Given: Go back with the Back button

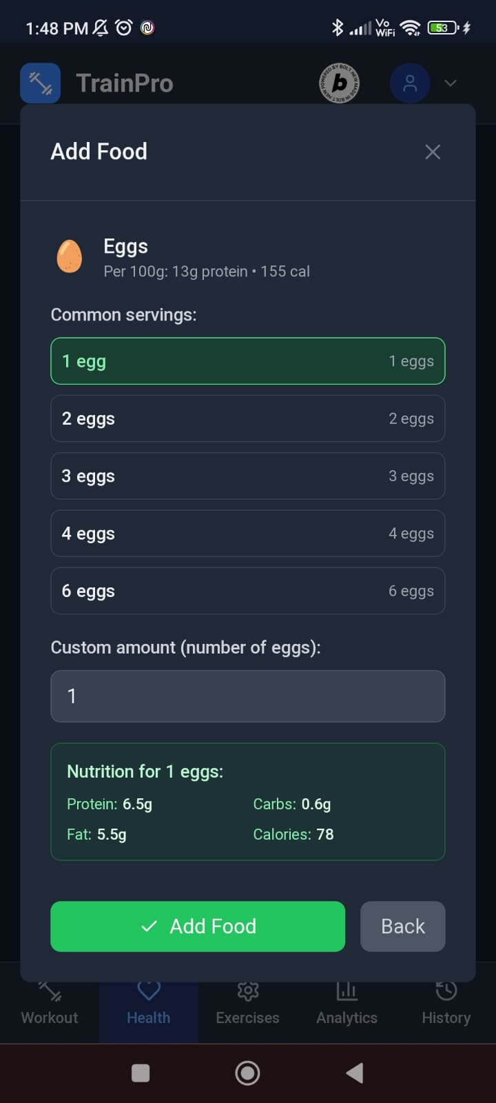Looking at the screenshot, I should (403, 927).
